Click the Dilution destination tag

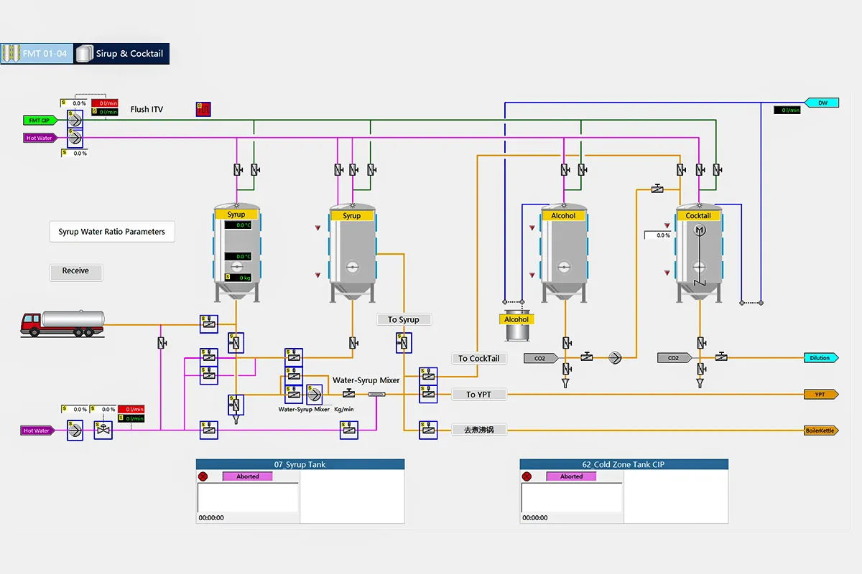click(820, 357)
